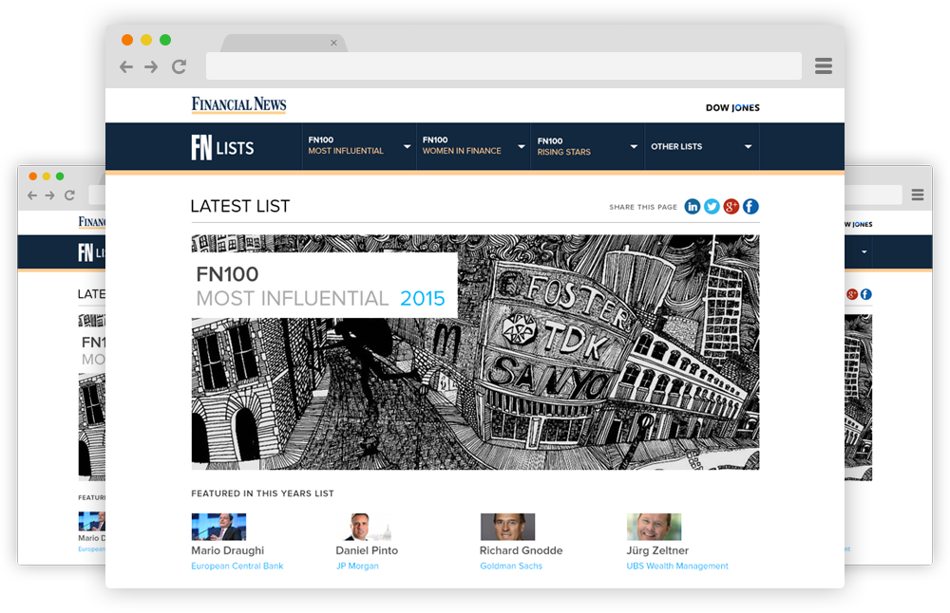Viewport: 950px width, 613px height.
Task: Expand FN100 Most Influential dropdown arrow
Action: pos(408,146)
